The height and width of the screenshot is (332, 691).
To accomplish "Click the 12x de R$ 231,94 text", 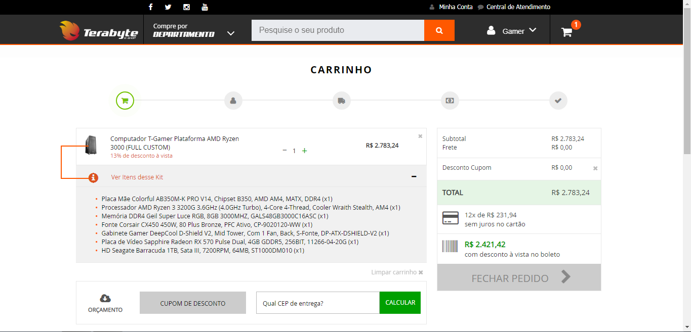I will 491,215.
